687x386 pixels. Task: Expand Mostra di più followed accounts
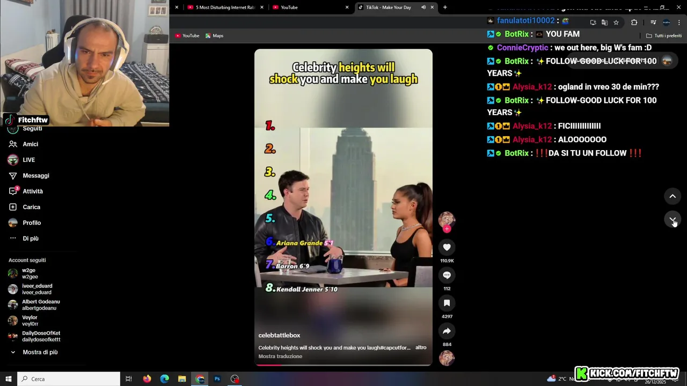coord(40,352)
